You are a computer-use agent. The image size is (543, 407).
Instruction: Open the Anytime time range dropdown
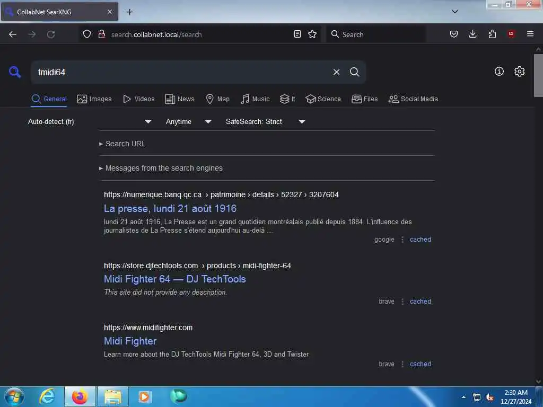point(188,121)
